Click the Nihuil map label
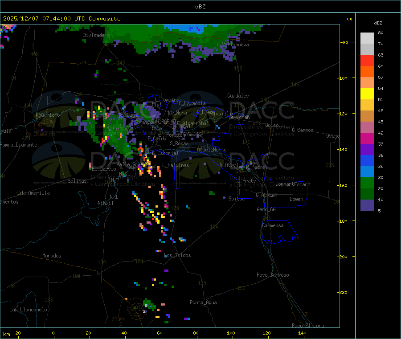This screenshot has height=339, width=401. coord(106,203)
